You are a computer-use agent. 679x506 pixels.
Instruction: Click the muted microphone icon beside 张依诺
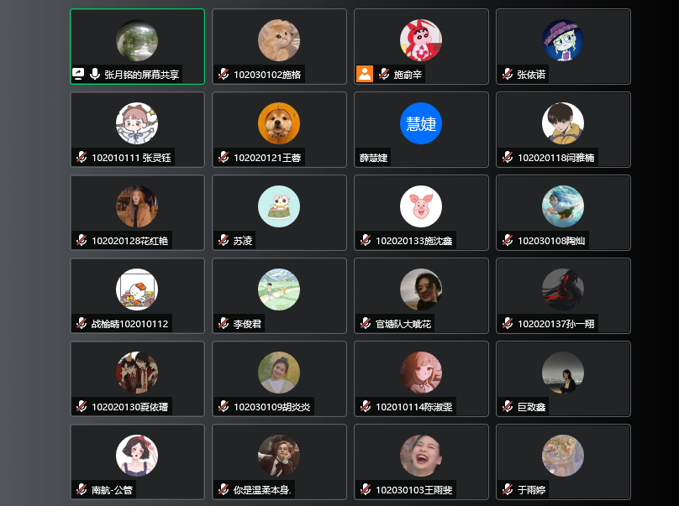[508, 74]
